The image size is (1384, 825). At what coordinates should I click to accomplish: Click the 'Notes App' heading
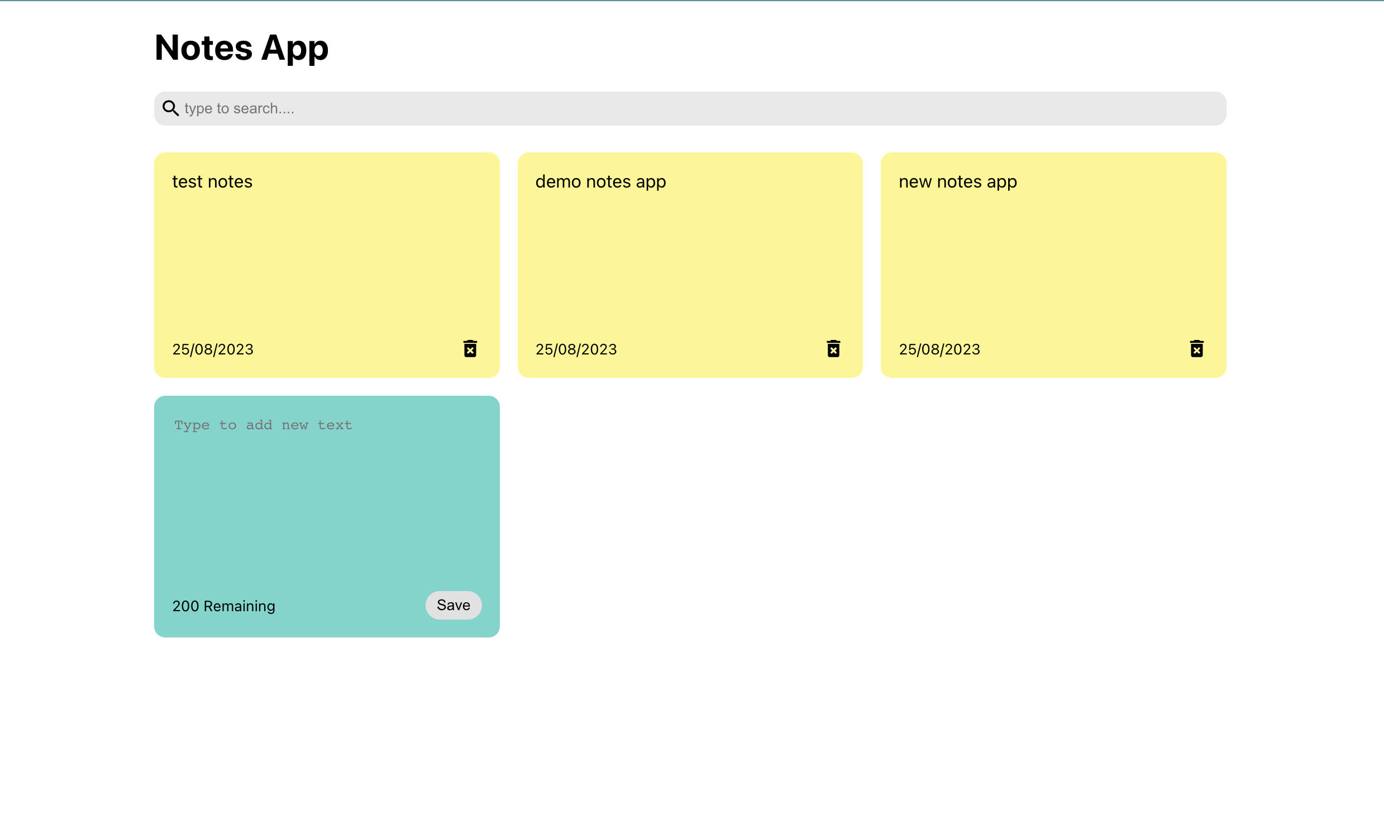click(x=241, y=48)
